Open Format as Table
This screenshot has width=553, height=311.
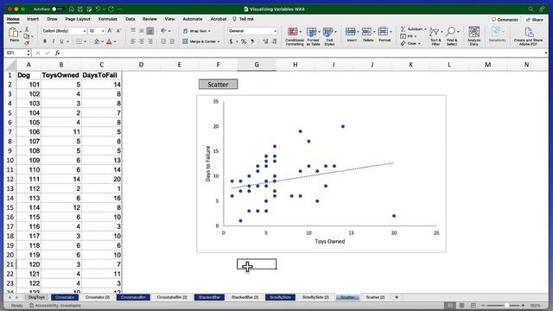313,36
